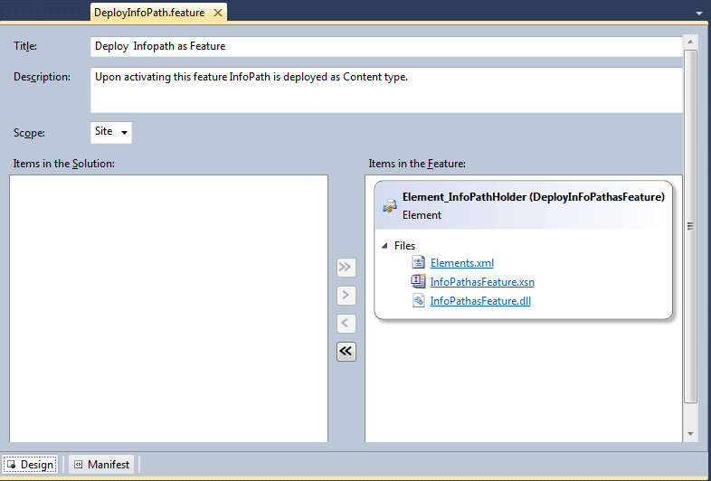The width and height of the screenshot is (711, 481).
Task: Click the .dll file icon
Action: (418, 300)
